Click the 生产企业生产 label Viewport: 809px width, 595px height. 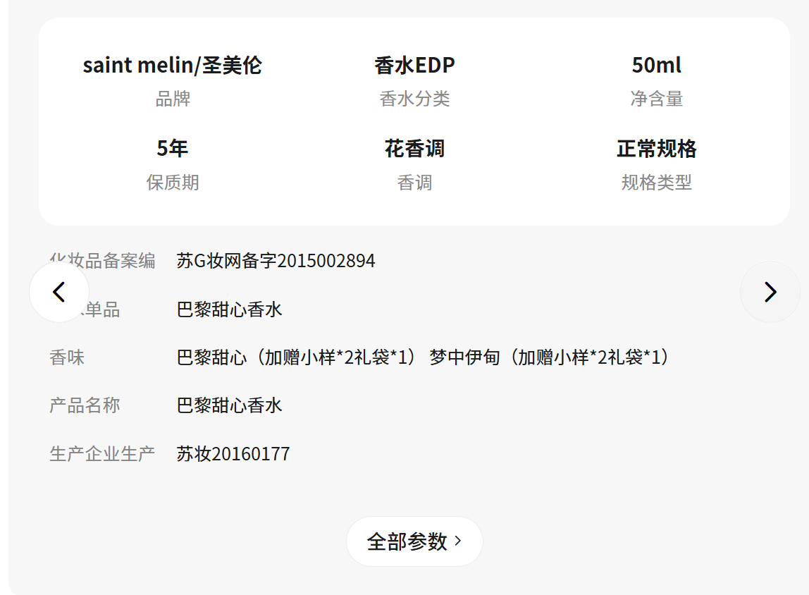102,453
